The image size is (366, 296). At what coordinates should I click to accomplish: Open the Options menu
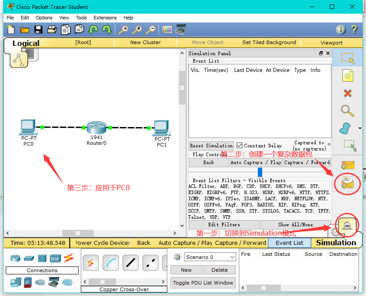click(x=44, y=18)
